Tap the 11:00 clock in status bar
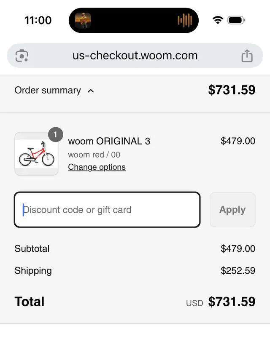270x337 pixels. coord(38,20)
